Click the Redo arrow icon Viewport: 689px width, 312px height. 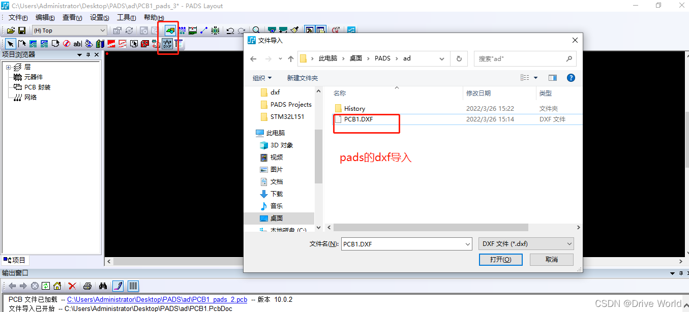pos(242,30)
